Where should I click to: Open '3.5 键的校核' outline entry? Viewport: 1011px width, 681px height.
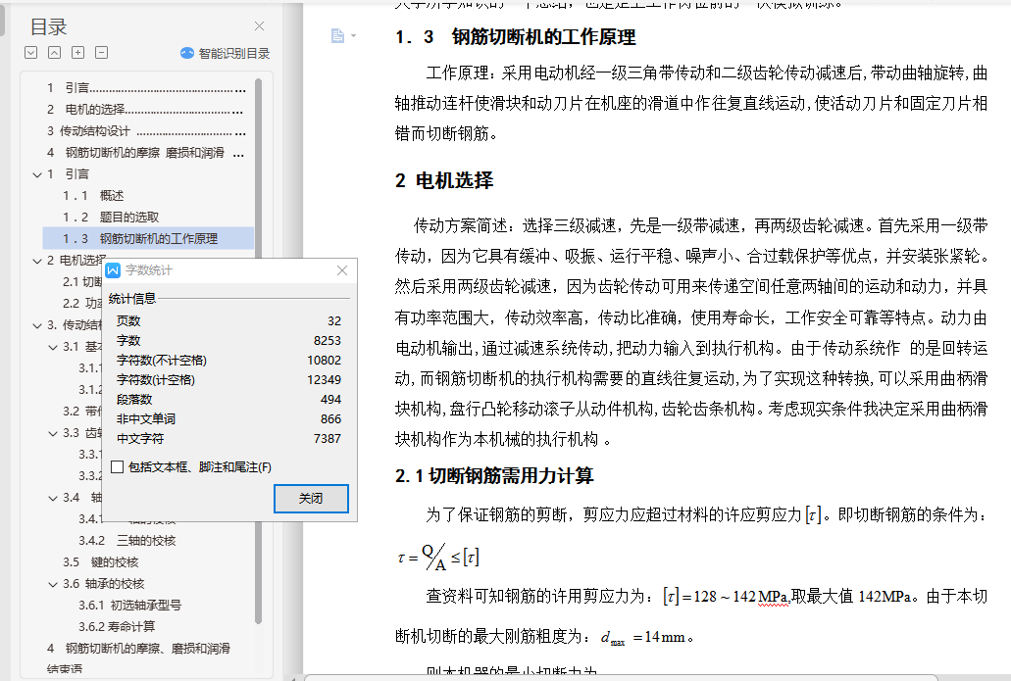click(101, 561)
